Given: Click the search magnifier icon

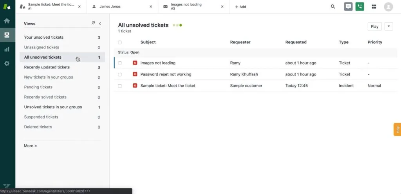Looking at the screenshot, I should point(333,7).
